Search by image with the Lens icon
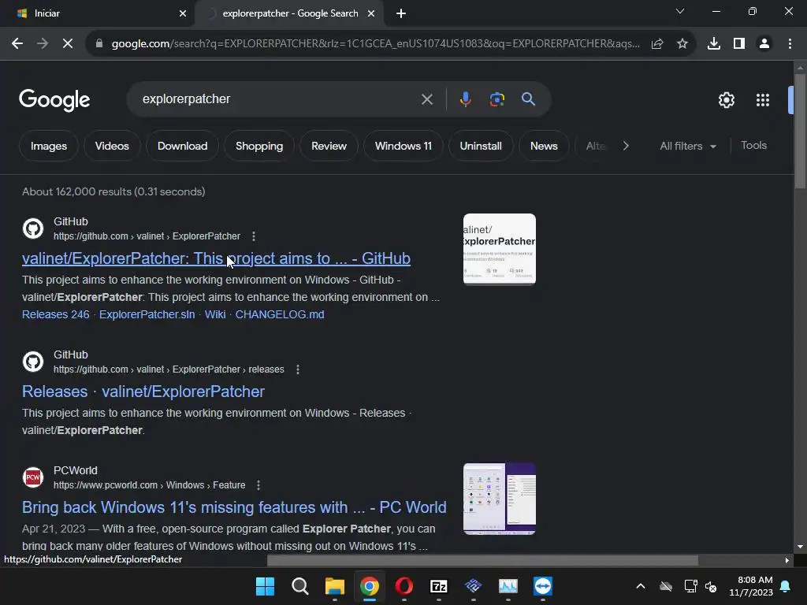This screenshot has height=605, width=807. pos(496,99)
